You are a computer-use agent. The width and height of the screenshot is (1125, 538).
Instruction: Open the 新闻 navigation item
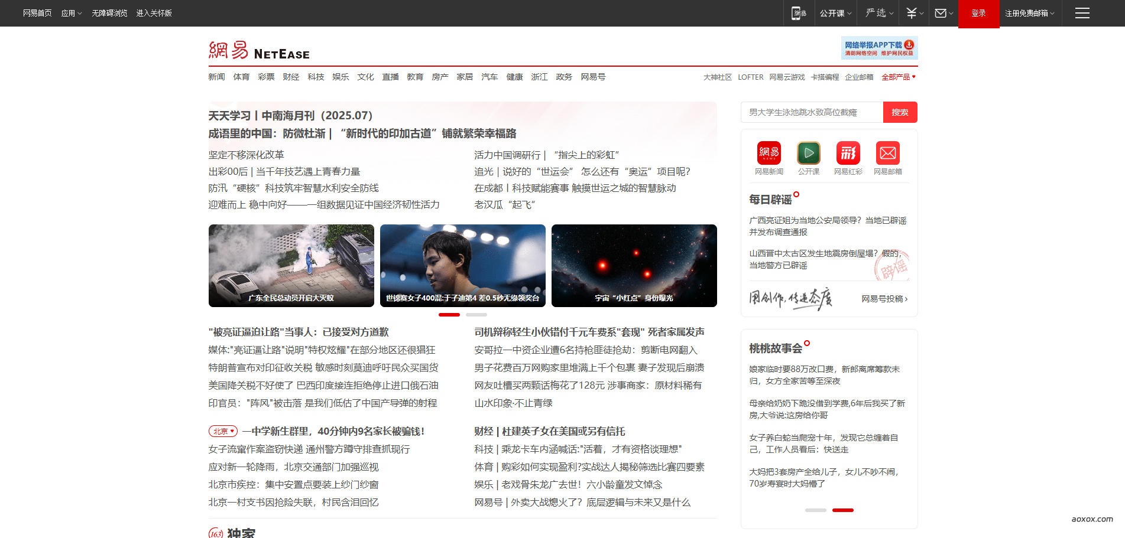coord(216,77)
